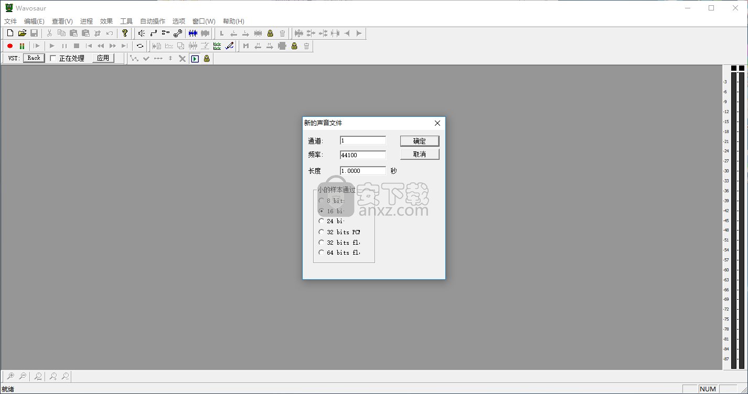The image size is (748, 394).
Task: Click the Crop icon in the toolbar
Action: click(x=98, y=33)
